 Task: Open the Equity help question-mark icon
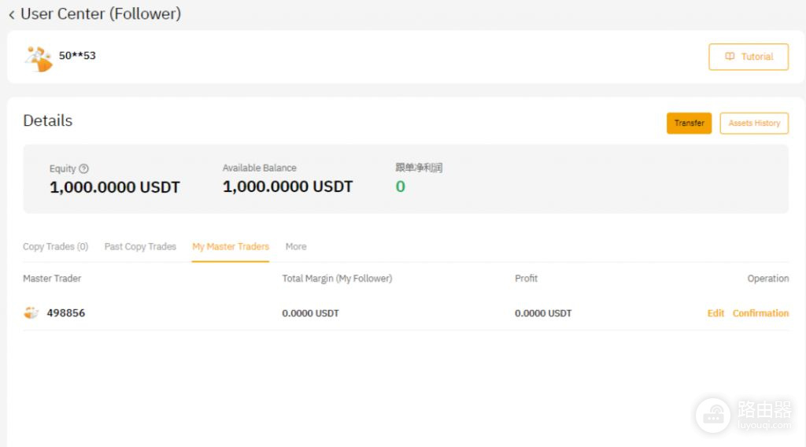83,168
